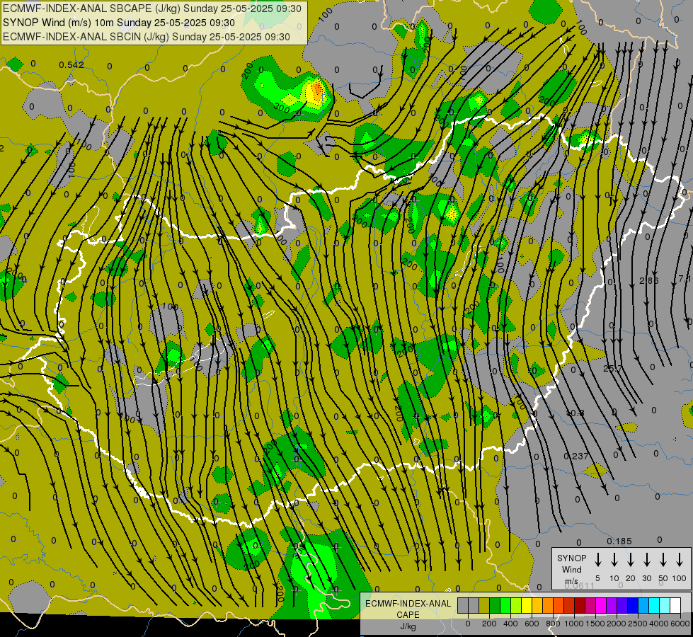Select the 2500 tick label on CAPE scale

pyautogui.click(x=637, y=624)
